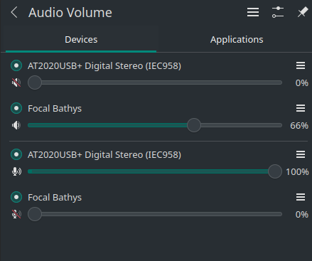Click the Focal Bathys output volume slider handle
312x261 pixels.
194,125
